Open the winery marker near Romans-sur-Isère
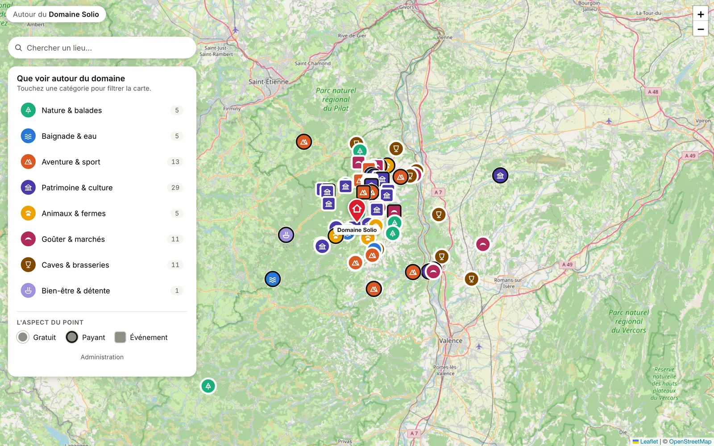Viewport: 714px width, 446px height. pos(471,279)
